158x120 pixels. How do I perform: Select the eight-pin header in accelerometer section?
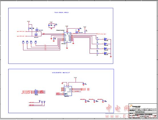pos(36,92)
